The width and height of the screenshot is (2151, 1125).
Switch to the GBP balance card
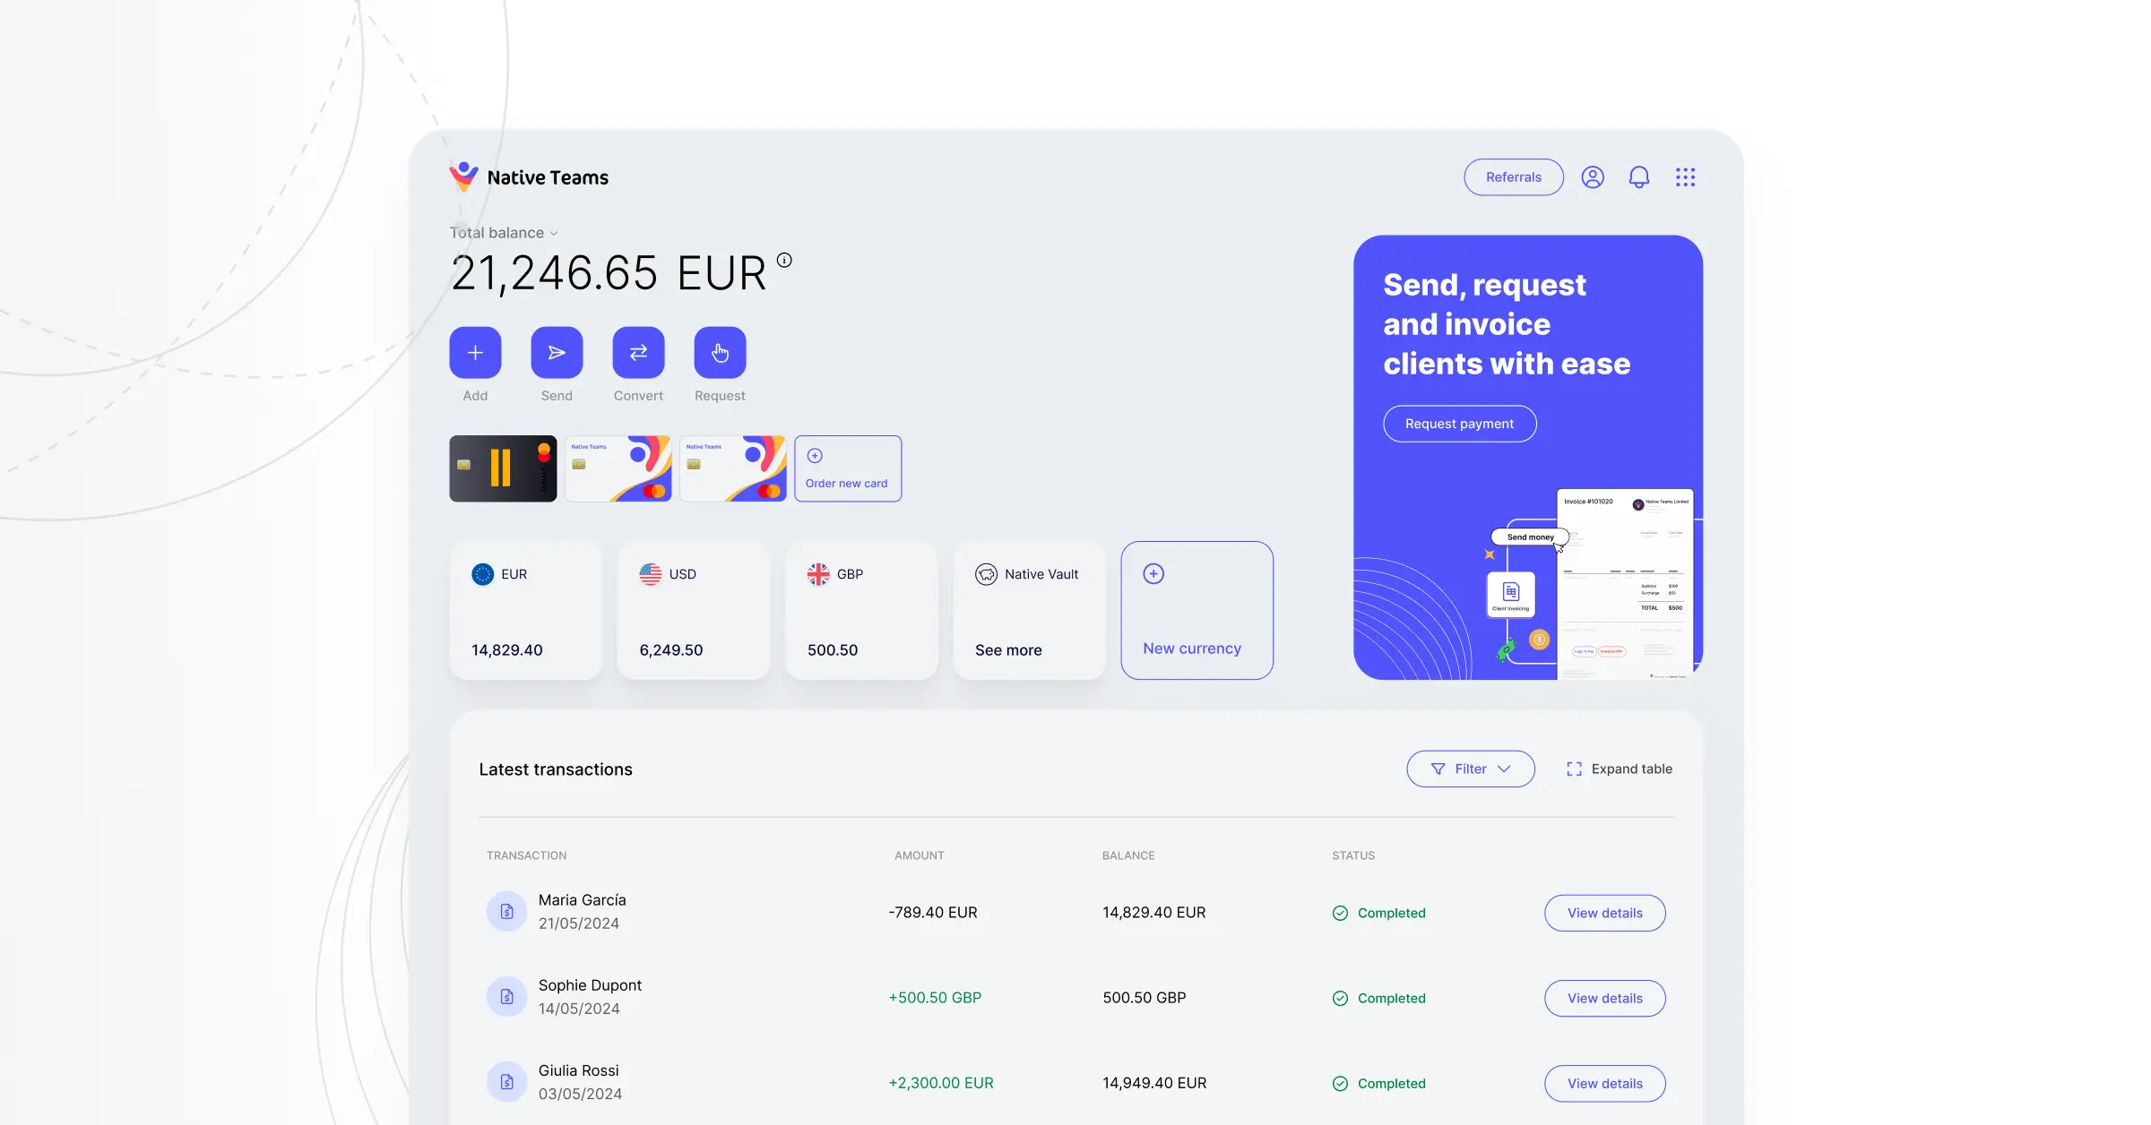pos(860,610)
